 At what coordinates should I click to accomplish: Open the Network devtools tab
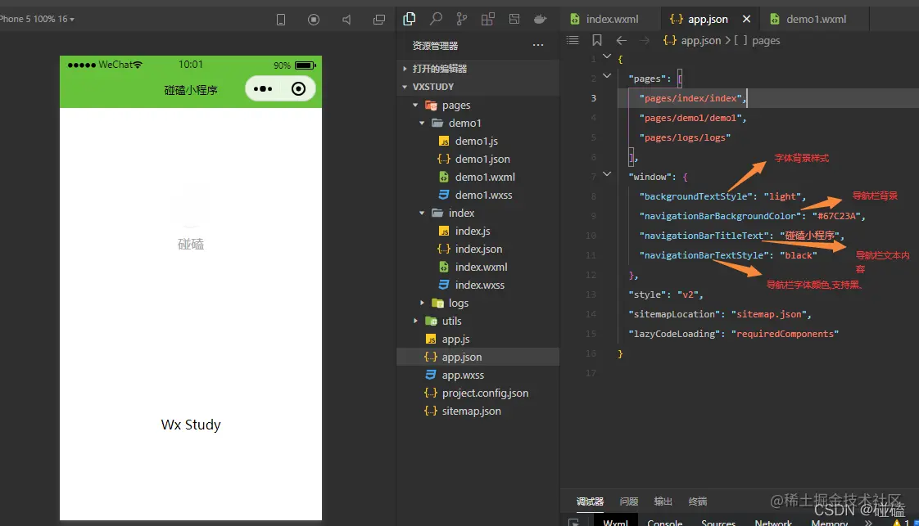tap(773, 522)
